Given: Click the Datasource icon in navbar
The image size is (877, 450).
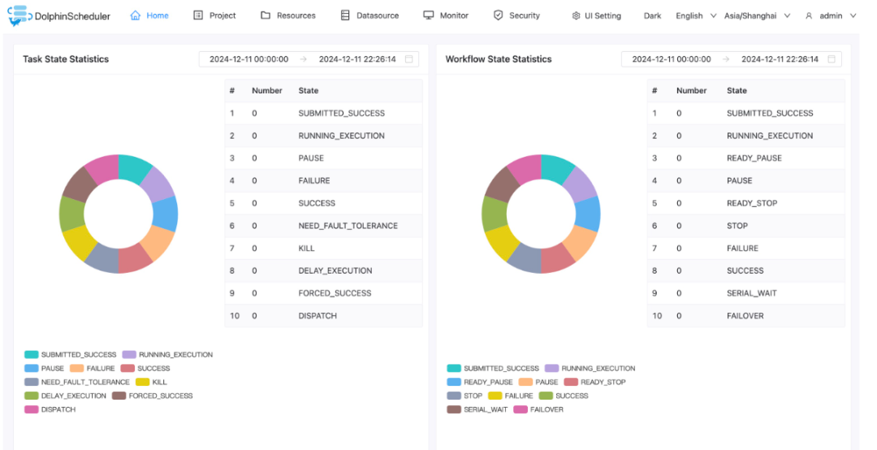Looking at the screenshot, I should [345, 15].
